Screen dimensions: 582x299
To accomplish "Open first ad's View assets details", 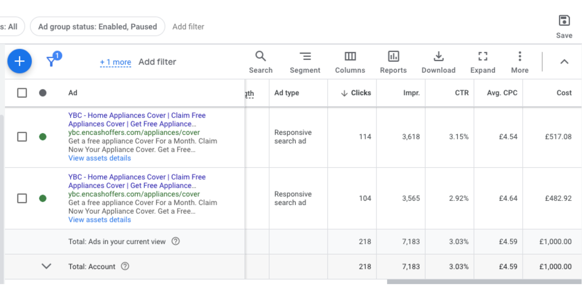I will [x=100, y=158].
